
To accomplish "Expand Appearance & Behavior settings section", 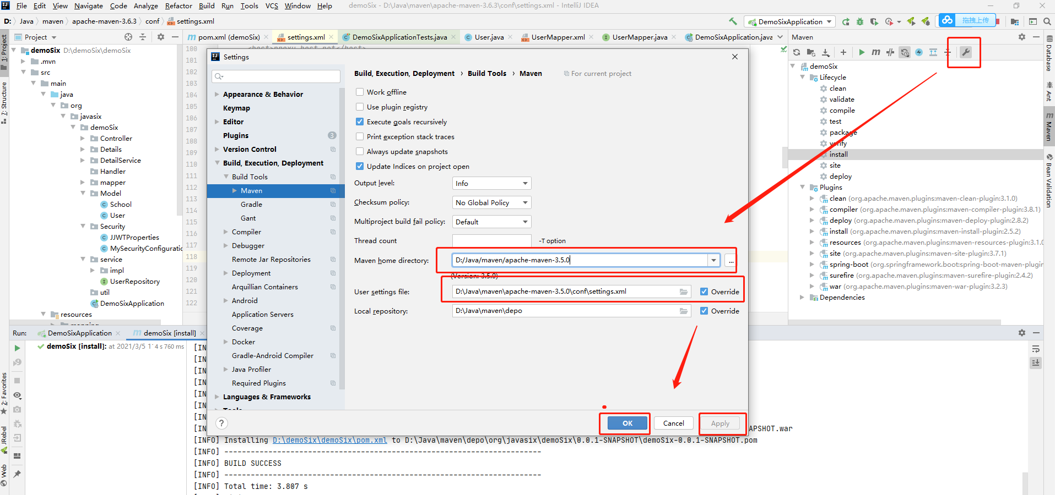I will pyautogui.click(x=217, y=94).
